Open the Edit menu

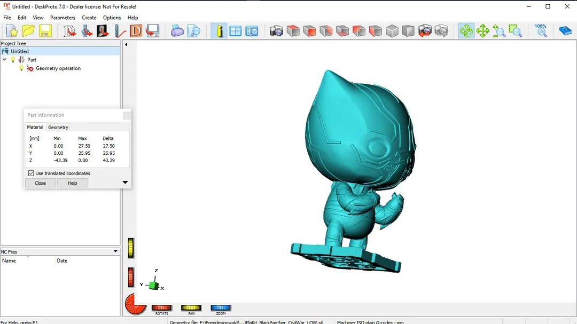tap(22, 18)
